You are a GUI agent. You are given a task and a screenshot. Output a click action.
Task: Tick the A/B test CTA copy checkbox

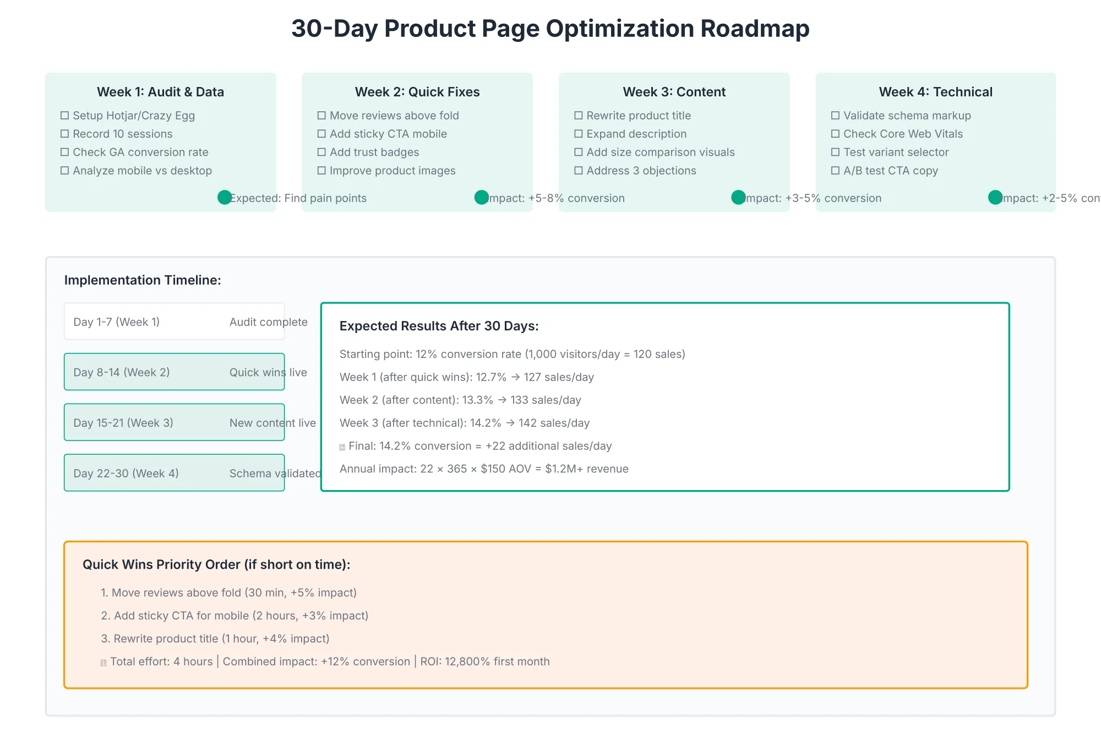pos(835,171)
